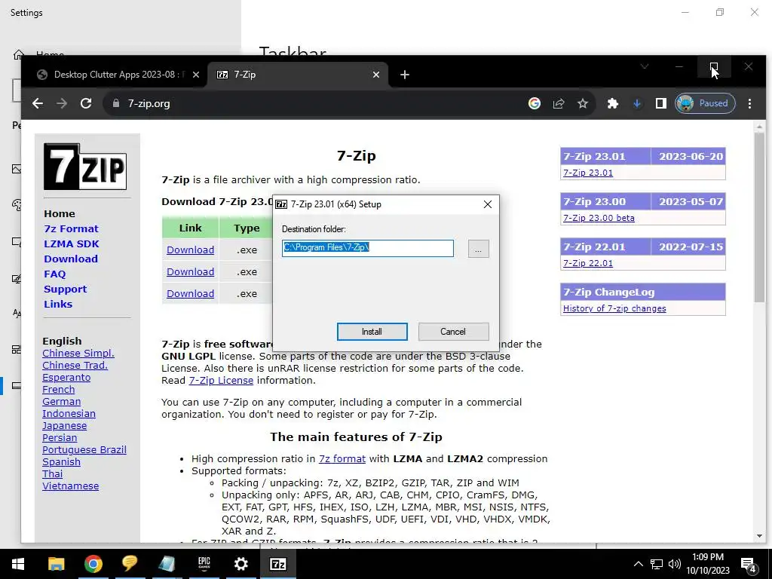Show Chrome downloads arrow icon
The image size is (772, 579).
(636, 103)
